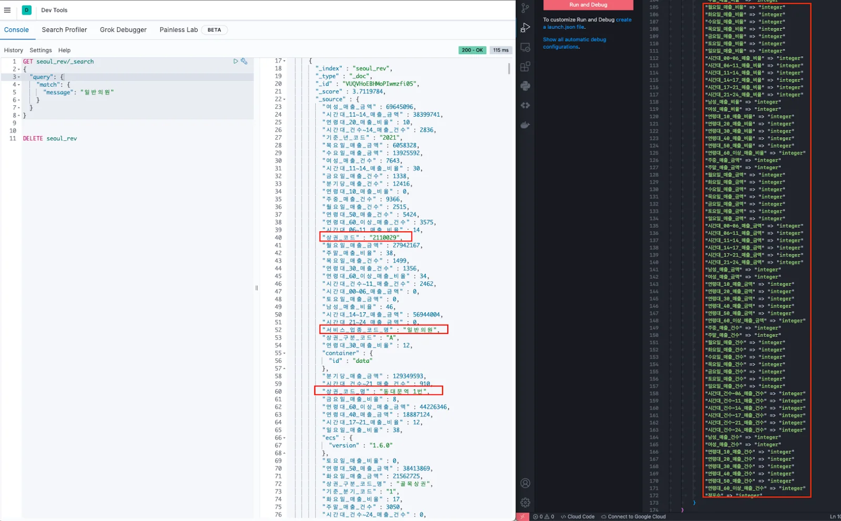Open the Extensions view icon
Viewport: 841px width, 521px height.
[x=525, y=67]
